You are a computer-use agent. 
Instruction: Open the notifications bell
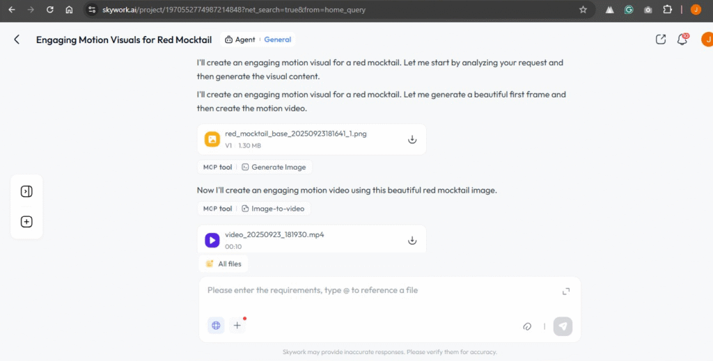pyautogui.click(x=682, y=40)
